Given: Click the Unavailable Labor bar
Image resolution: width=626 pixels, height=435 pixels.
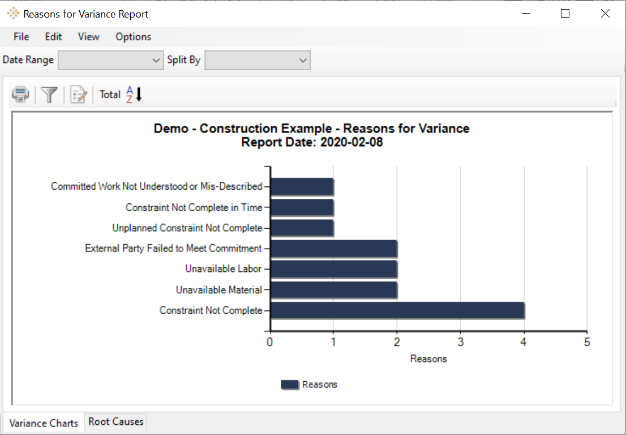Looking at the screenshot, I should (334, 269).
